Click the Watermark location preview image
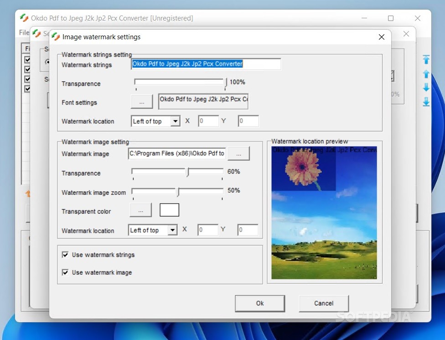This screenshot has width=445, height=340. 324,213
